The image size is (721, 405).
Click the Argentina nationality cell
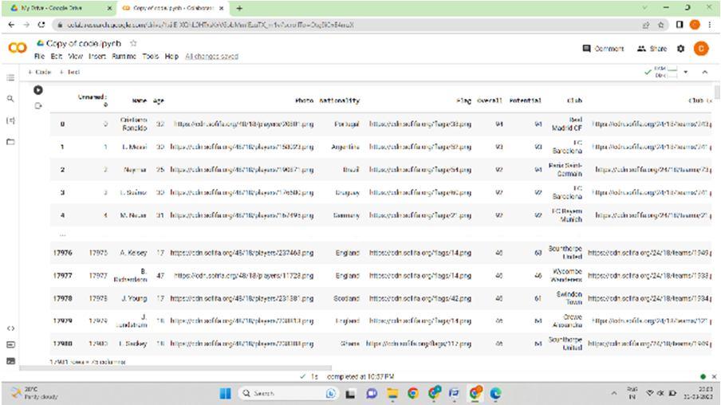(345, 147)
